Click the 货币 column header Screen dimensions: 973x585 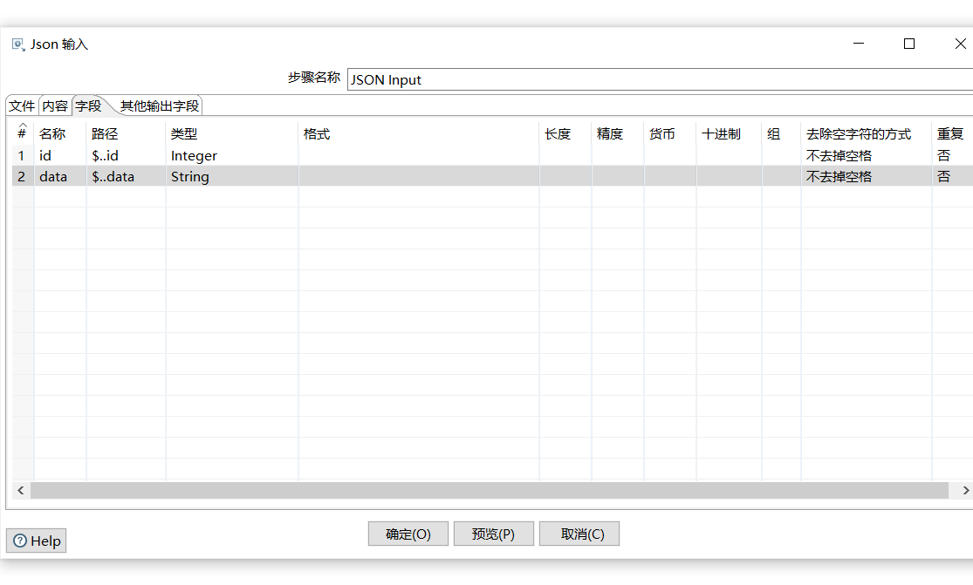click(x=670, y=133)
